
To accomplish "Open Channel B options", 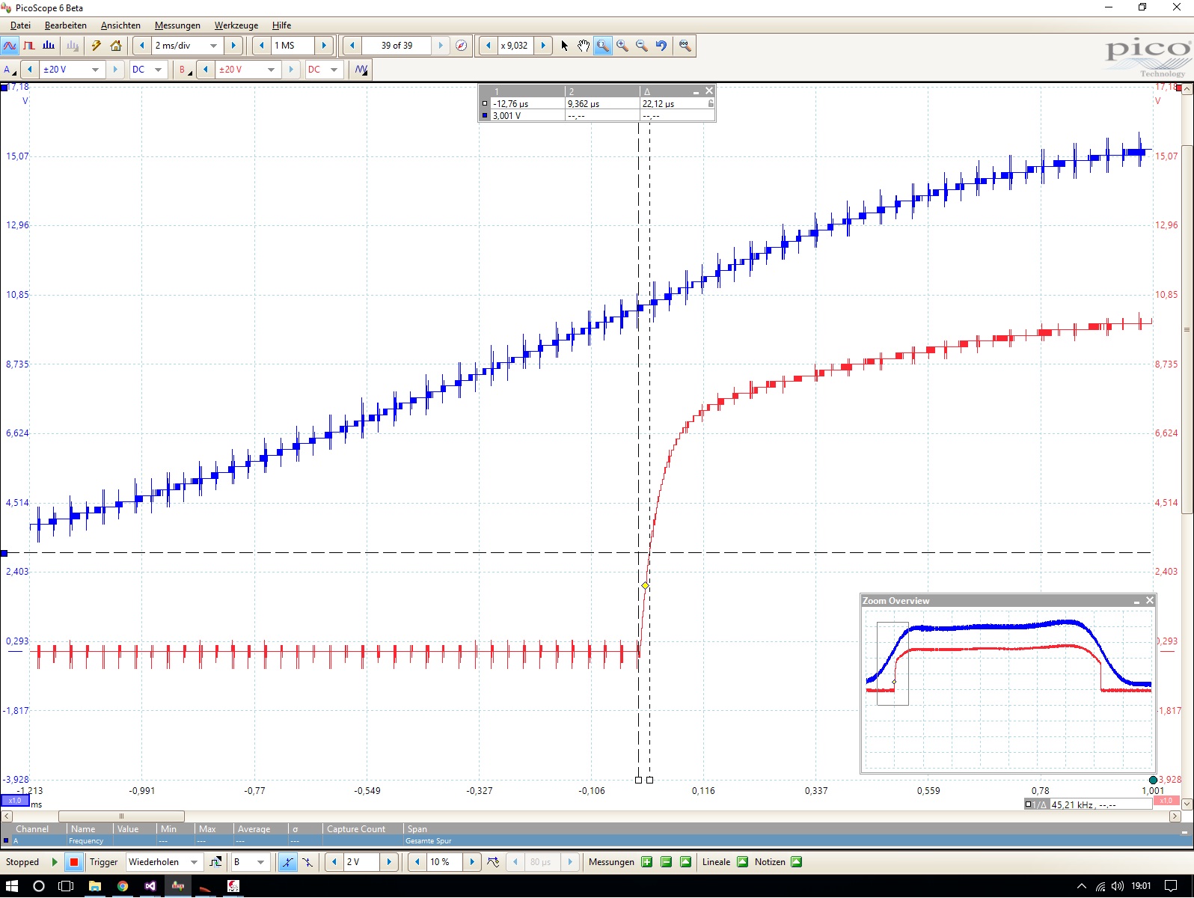I will point(183,70).
